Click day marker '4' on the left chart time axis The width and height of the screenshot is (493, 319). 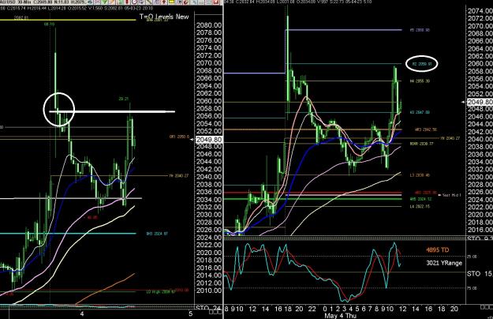click(x=82, y=313)
